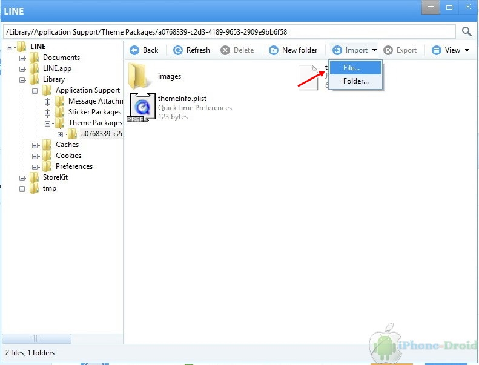
Task: Collapse the Theme Packages tree node
Action: click(x=47, y=123)
